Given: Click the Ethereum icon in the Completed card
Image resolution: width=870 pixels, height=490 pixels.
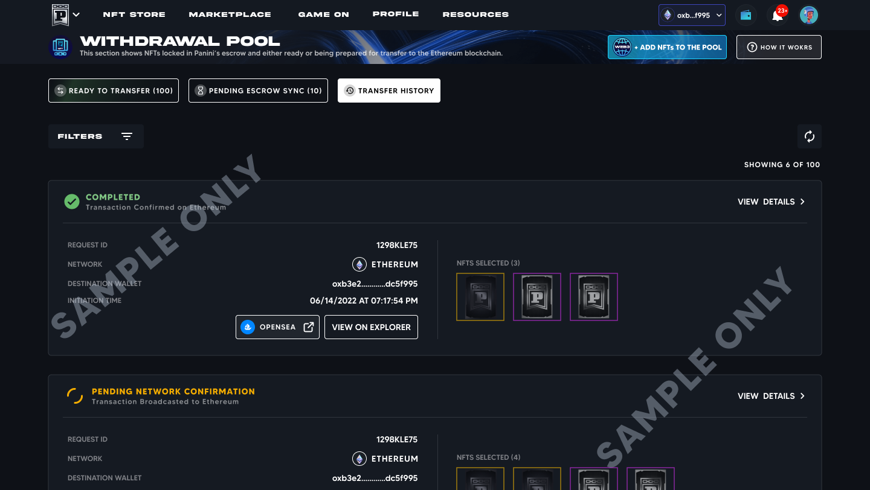Looking at the screenshot, I should pyautogui.click(x=359, y=264).
